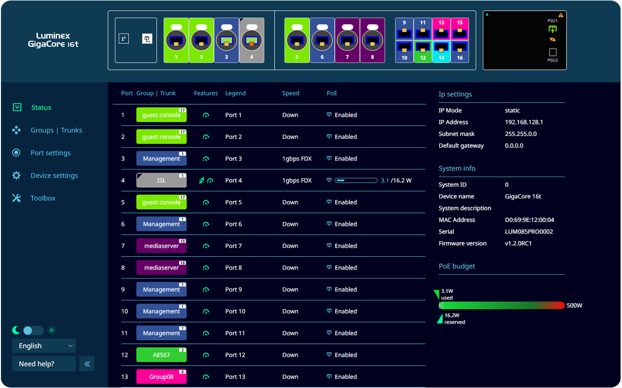Click the Need help? button
The image size is (622, 388).
tap(44, 364)
